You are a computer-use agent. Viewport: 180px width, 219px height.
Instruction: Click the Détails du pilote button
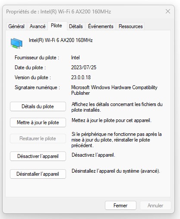pyautogui.click(x=38, y=106)
